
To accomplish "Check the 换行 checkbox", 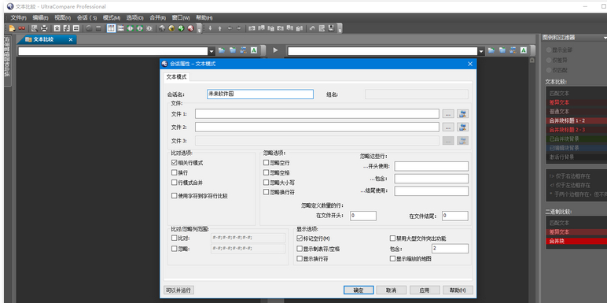I will 175,172.
